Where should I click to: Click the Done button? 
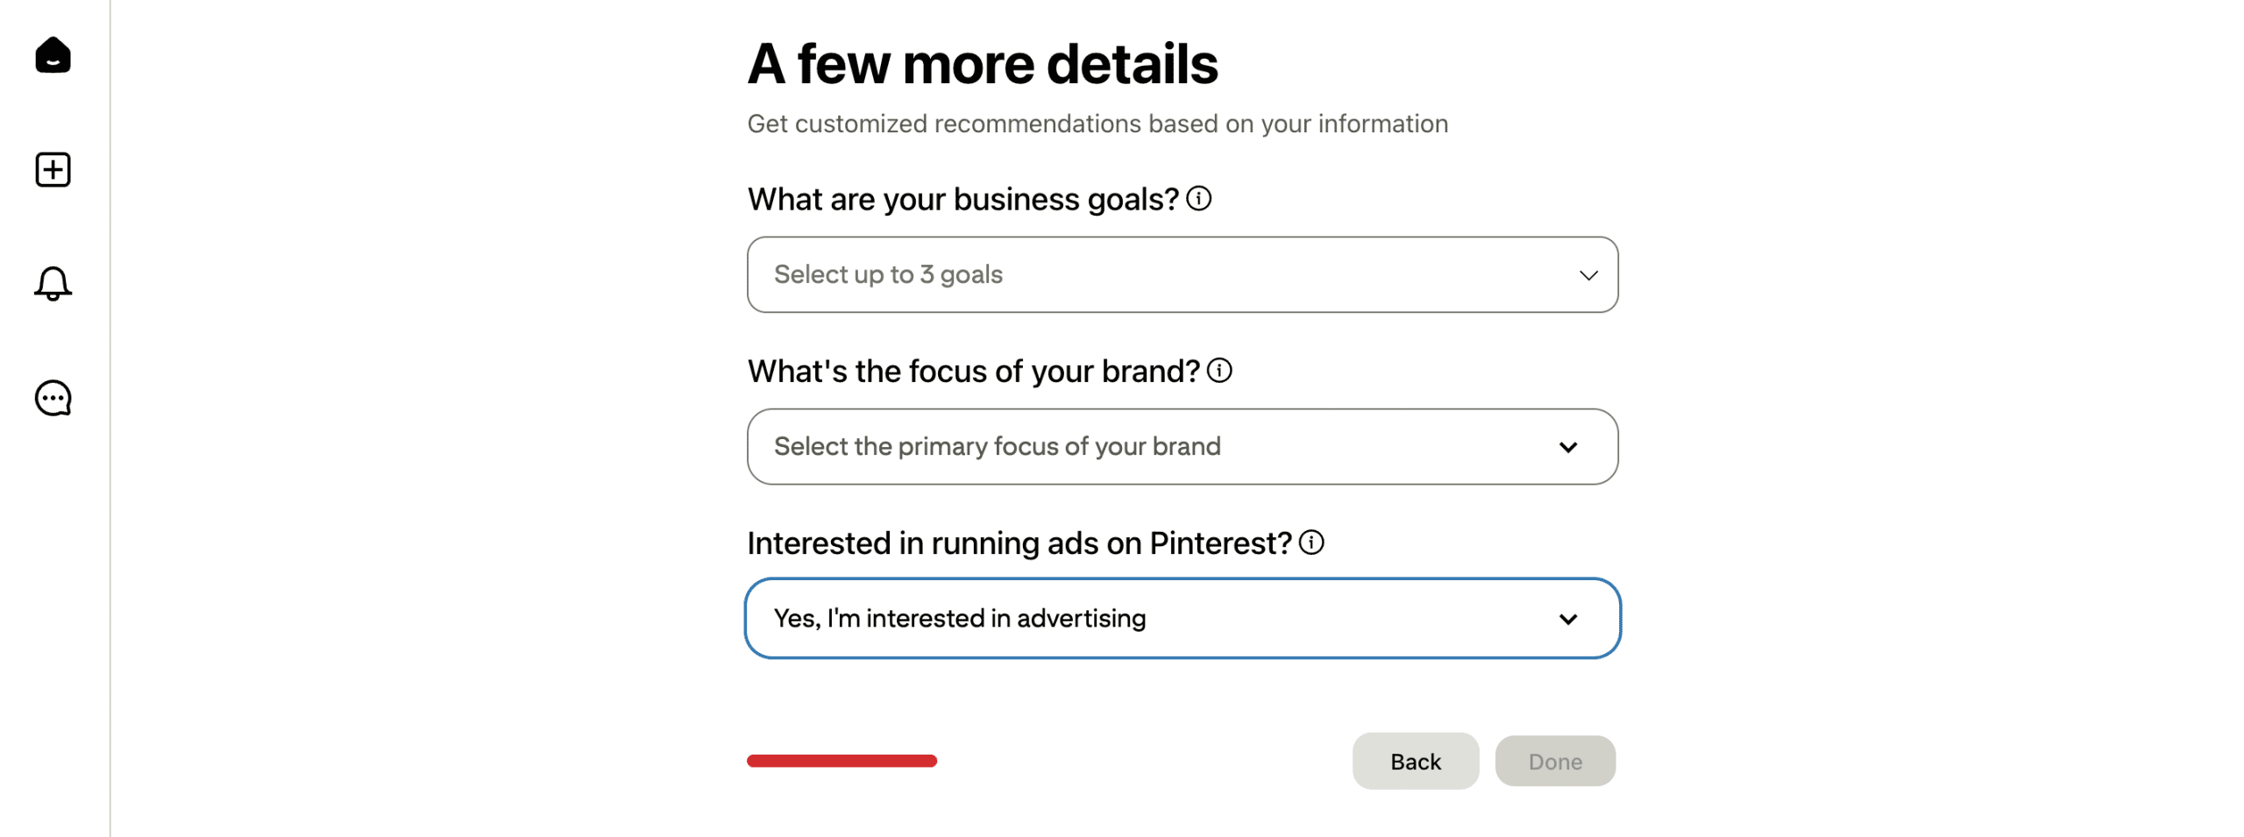(x=1554, y=761)
